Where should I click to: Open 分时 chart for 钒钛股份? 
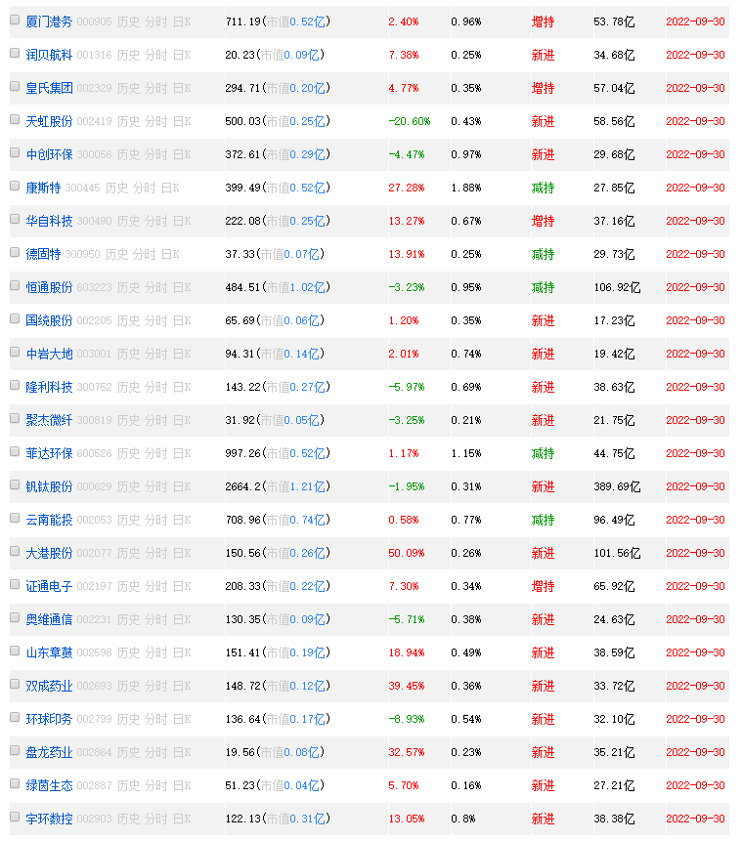(x=156, y=487)
